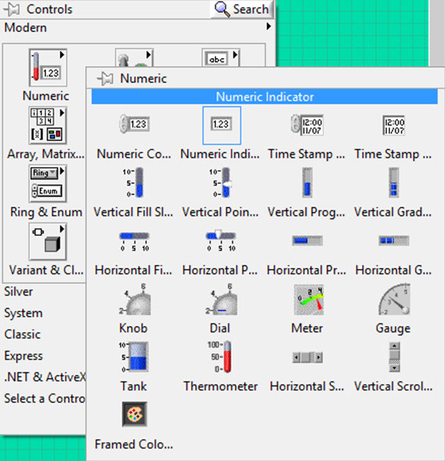The width and height of the screenshot is (445, 461).
Task: Expand the Modern category arrow
Action: tap(268, 27)
